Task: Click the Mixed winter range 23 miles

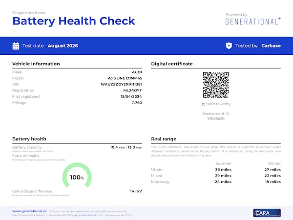Action: click(272, 176)
